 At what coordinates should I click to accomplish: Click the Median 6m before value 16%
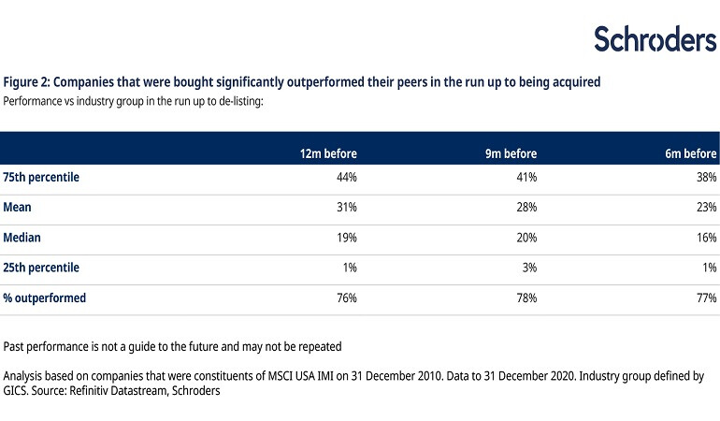(706, 238)
